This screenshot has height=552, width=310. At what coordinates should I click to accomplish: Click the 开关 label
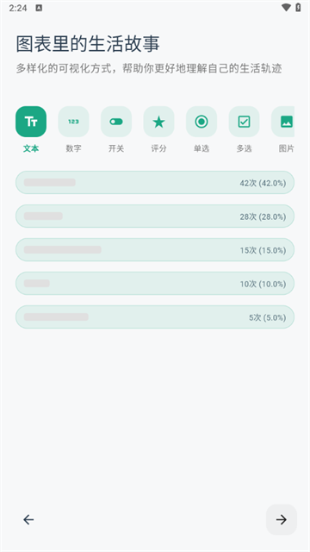pos(116,148)
